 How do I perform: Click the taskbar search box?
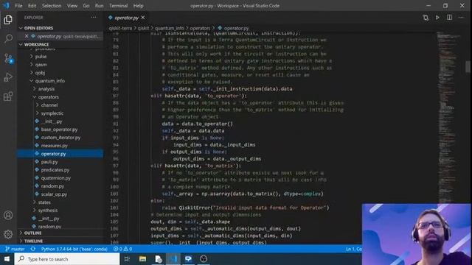click(67, 259)
